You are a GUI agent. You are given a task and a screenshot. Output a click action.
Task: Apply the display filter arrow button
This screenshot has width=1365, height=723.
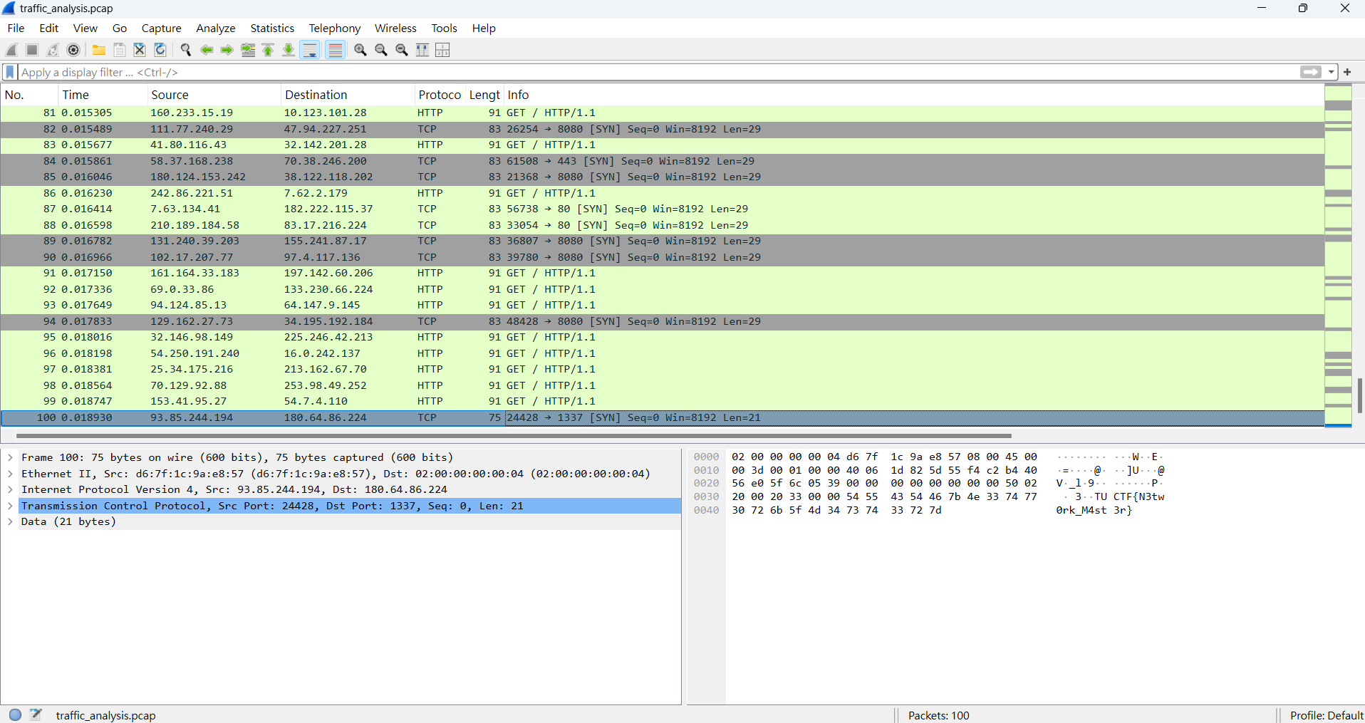[x=1310, y=72]
